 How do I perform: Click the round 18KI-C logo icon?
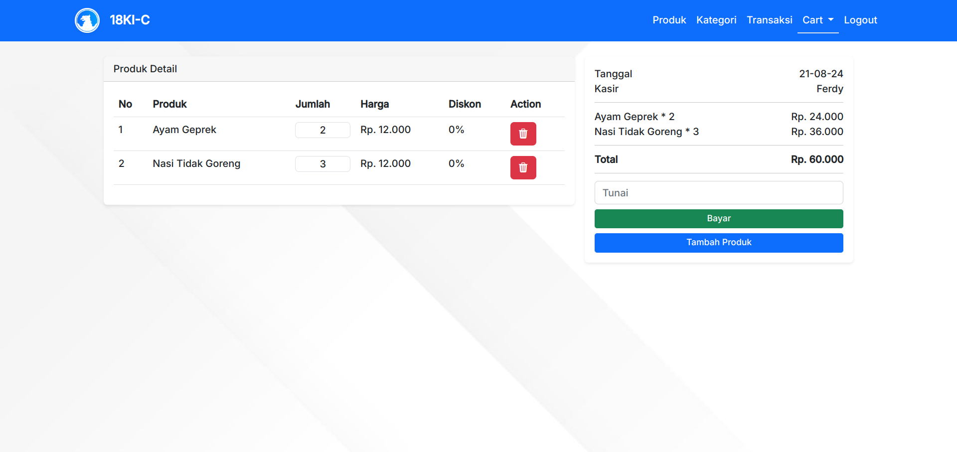point(87,20)
